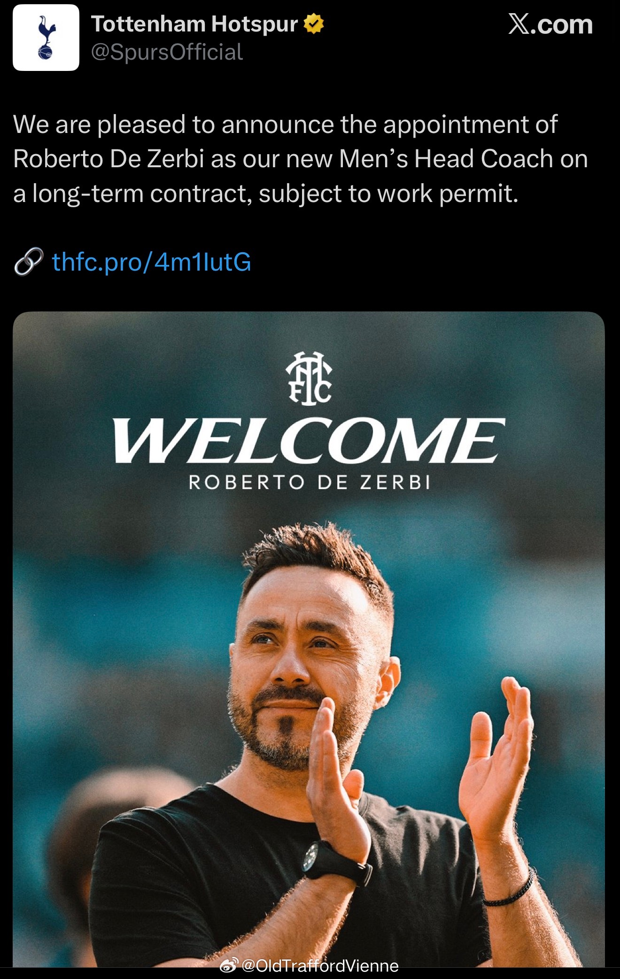Open the Tottenham Hotspur display name

click(x=194, y=24)
